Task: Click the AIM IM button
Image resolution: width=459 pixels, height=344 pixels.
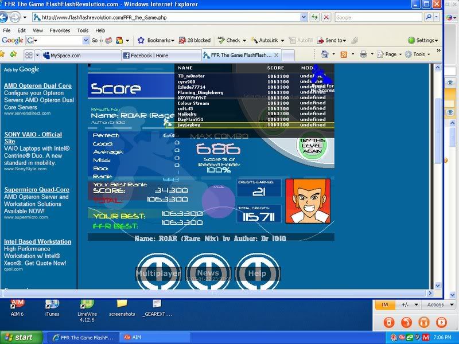Action: [385, 305]
